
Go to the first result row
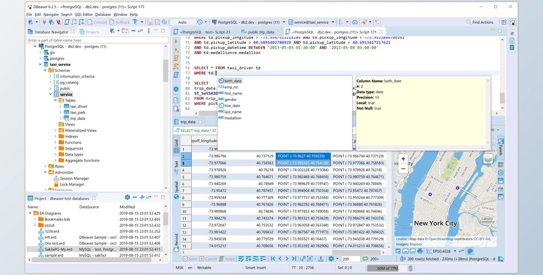tap(273, 259)
